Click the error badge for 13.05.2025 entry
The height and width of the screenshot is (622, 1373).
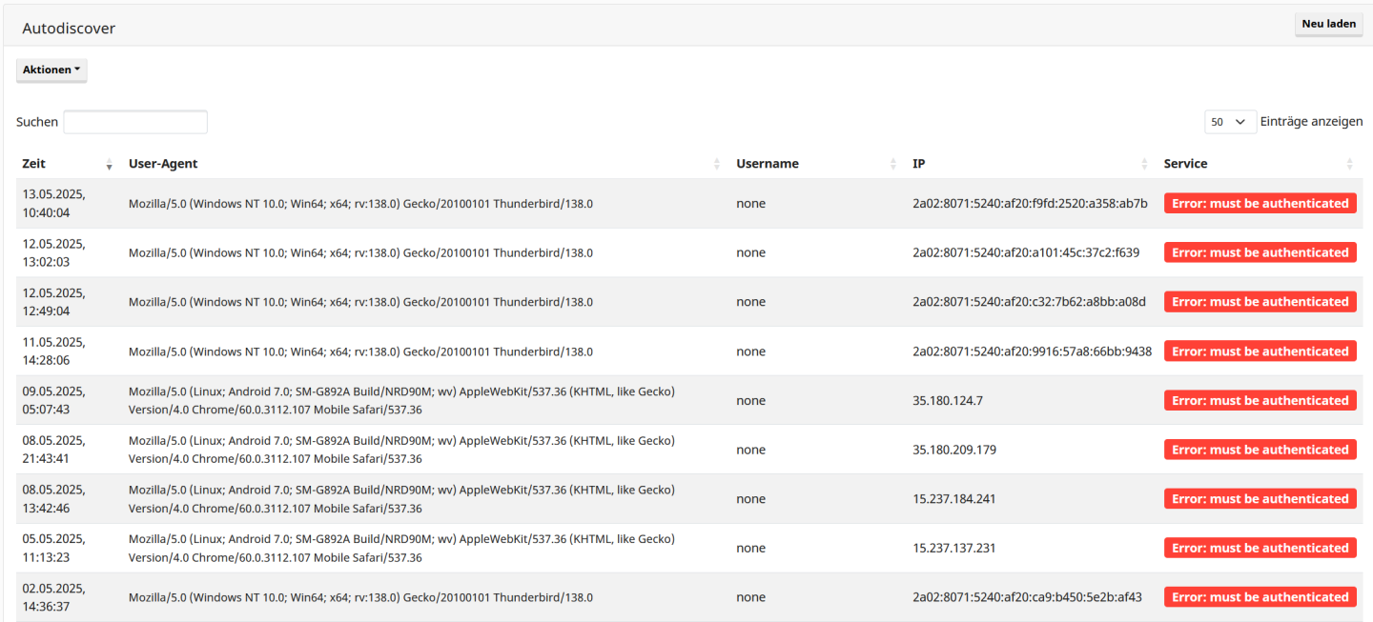[1260, 203]
